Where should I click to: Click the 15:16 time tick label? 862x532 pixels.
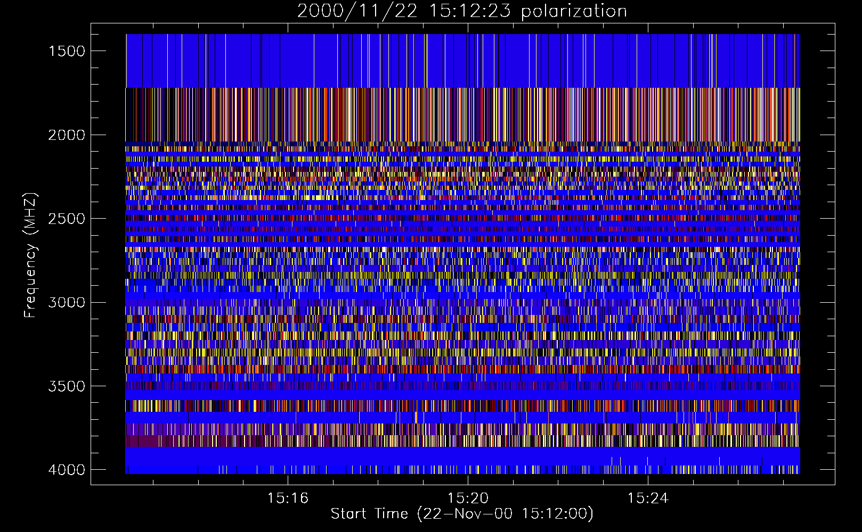pos(288,498)
